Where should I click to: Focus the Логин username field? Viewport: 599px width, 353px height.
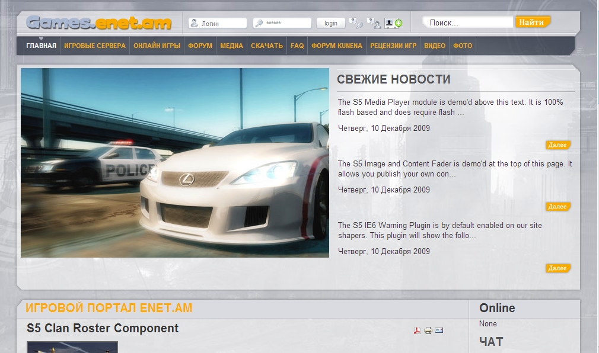point(218,23)
